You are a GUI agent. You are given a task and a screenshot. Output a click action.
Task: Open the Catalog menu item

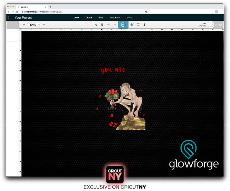[89, 17]
